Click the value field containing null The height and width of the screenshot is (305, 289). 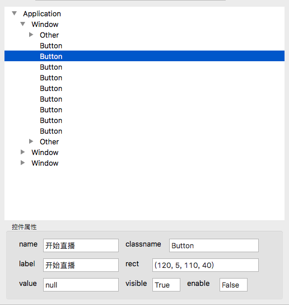coord(81,285)
